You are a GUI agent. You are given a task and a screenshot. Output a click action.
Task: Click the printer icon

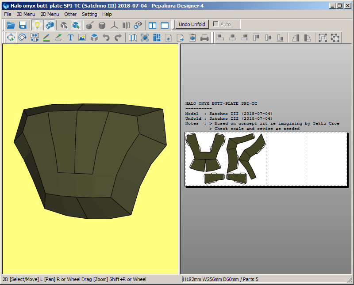(x=204, y=38)
